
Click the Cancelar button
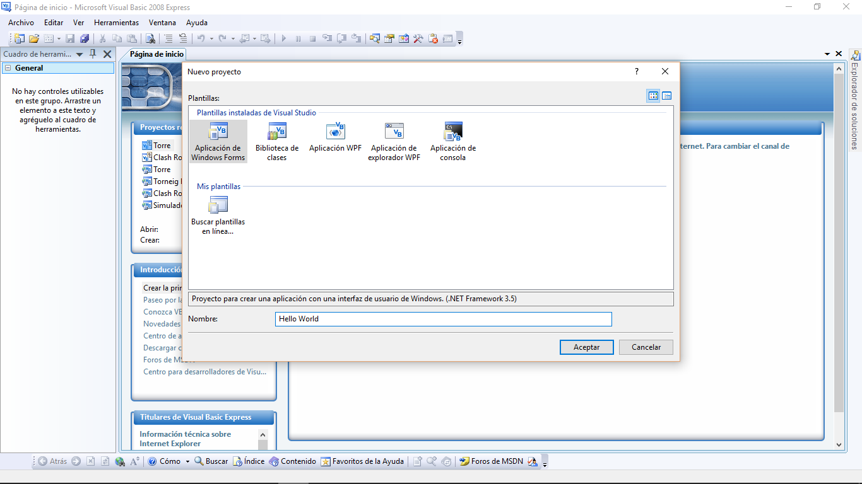pyautogui.click(x=646, y=347)
